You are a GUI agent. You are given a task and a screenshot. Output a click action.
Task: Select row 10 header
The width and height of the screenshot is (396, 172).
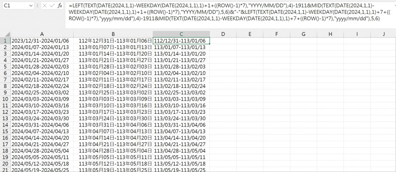click(5, 99)
